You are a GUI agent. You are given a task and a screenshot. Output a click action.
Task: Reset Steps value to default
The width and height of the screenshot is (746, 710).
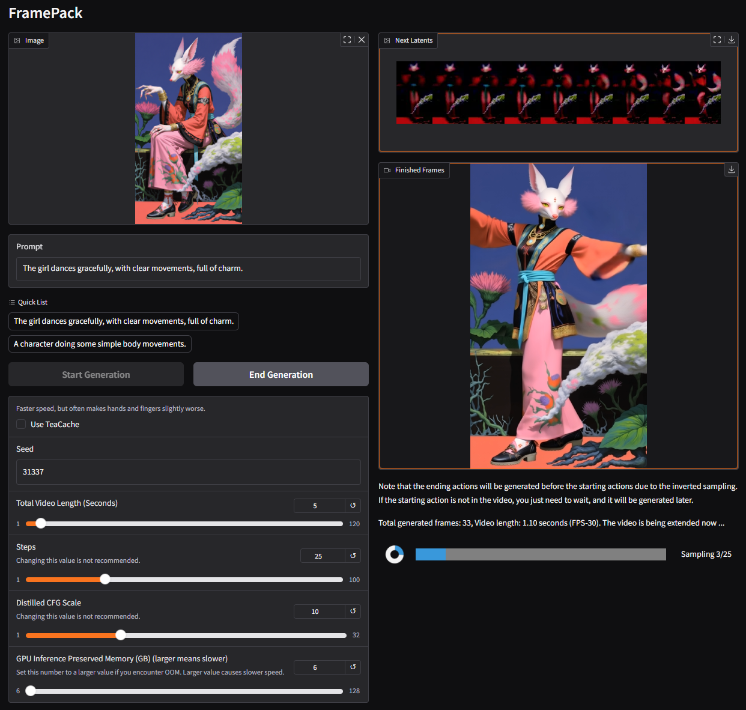click(x=353, y=556)
